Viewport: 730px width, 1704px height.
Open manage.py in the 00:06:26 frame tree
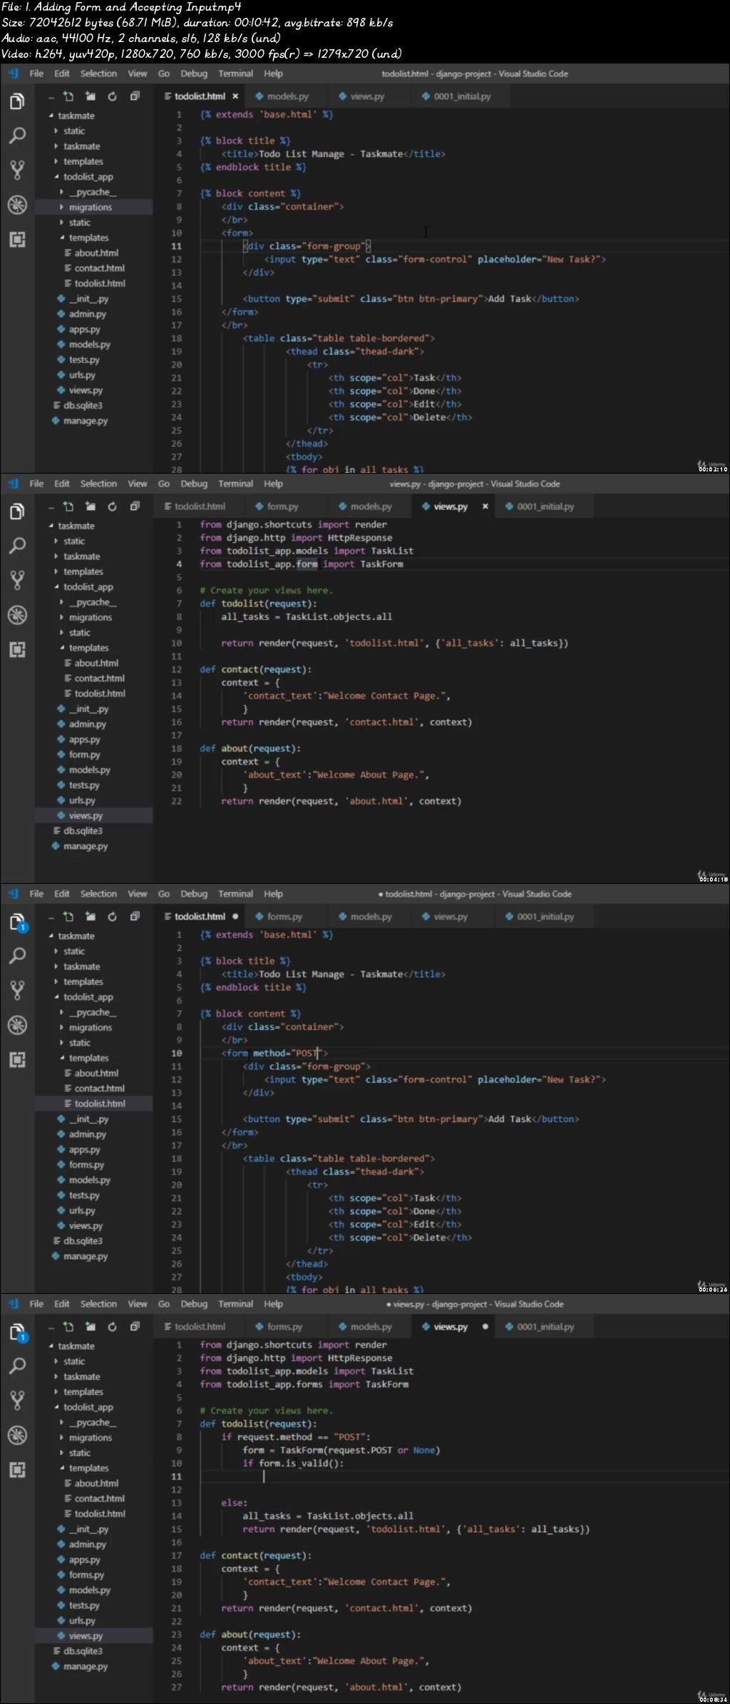(x=86, y=1256)
